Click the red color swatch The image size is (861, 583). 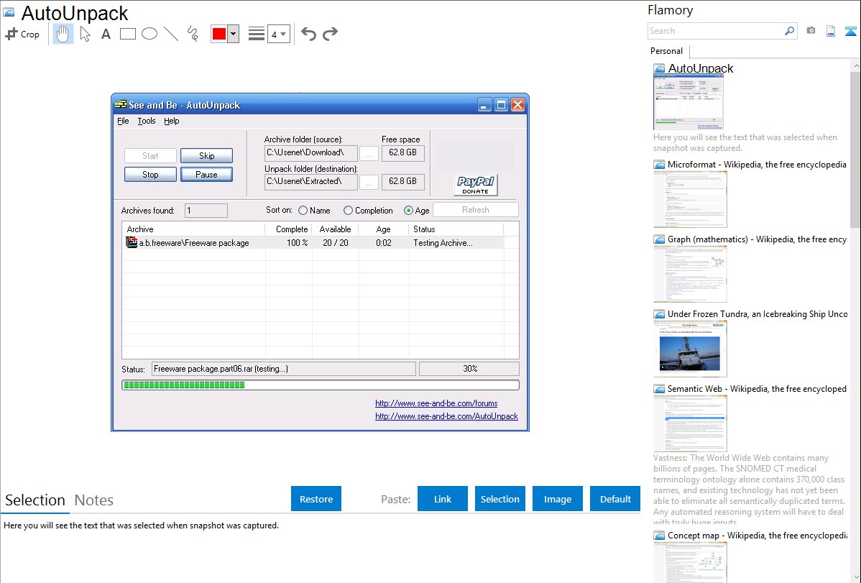(x=219, y=34)
